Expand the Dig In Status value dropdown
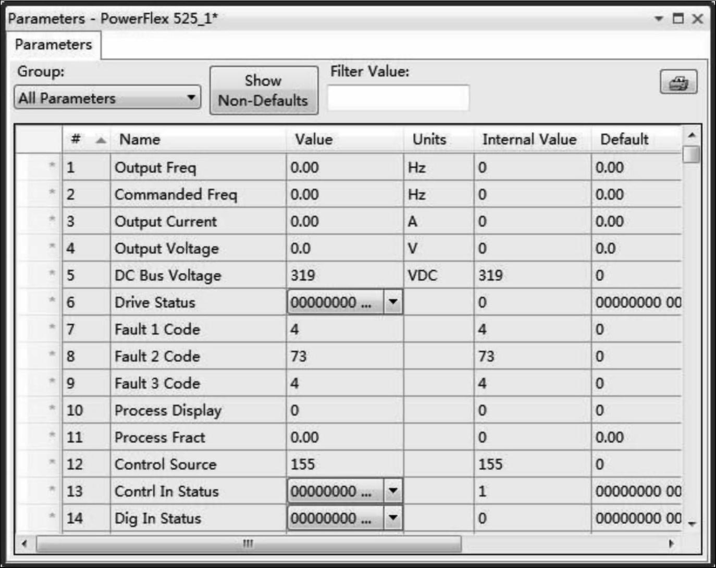Screen dimensions: 716x568 coord(393,518)
